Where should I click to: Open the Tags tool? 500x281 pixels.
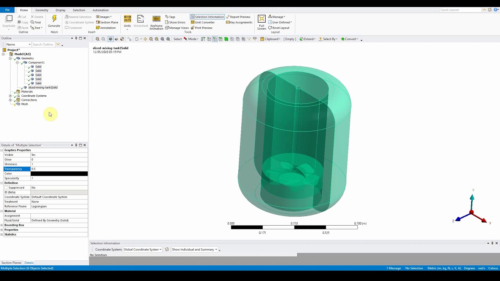(x=170, y=17)
